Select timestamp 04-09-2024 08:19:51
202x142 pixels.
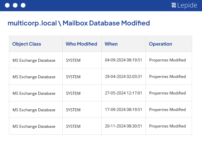[x=123, y=60]
